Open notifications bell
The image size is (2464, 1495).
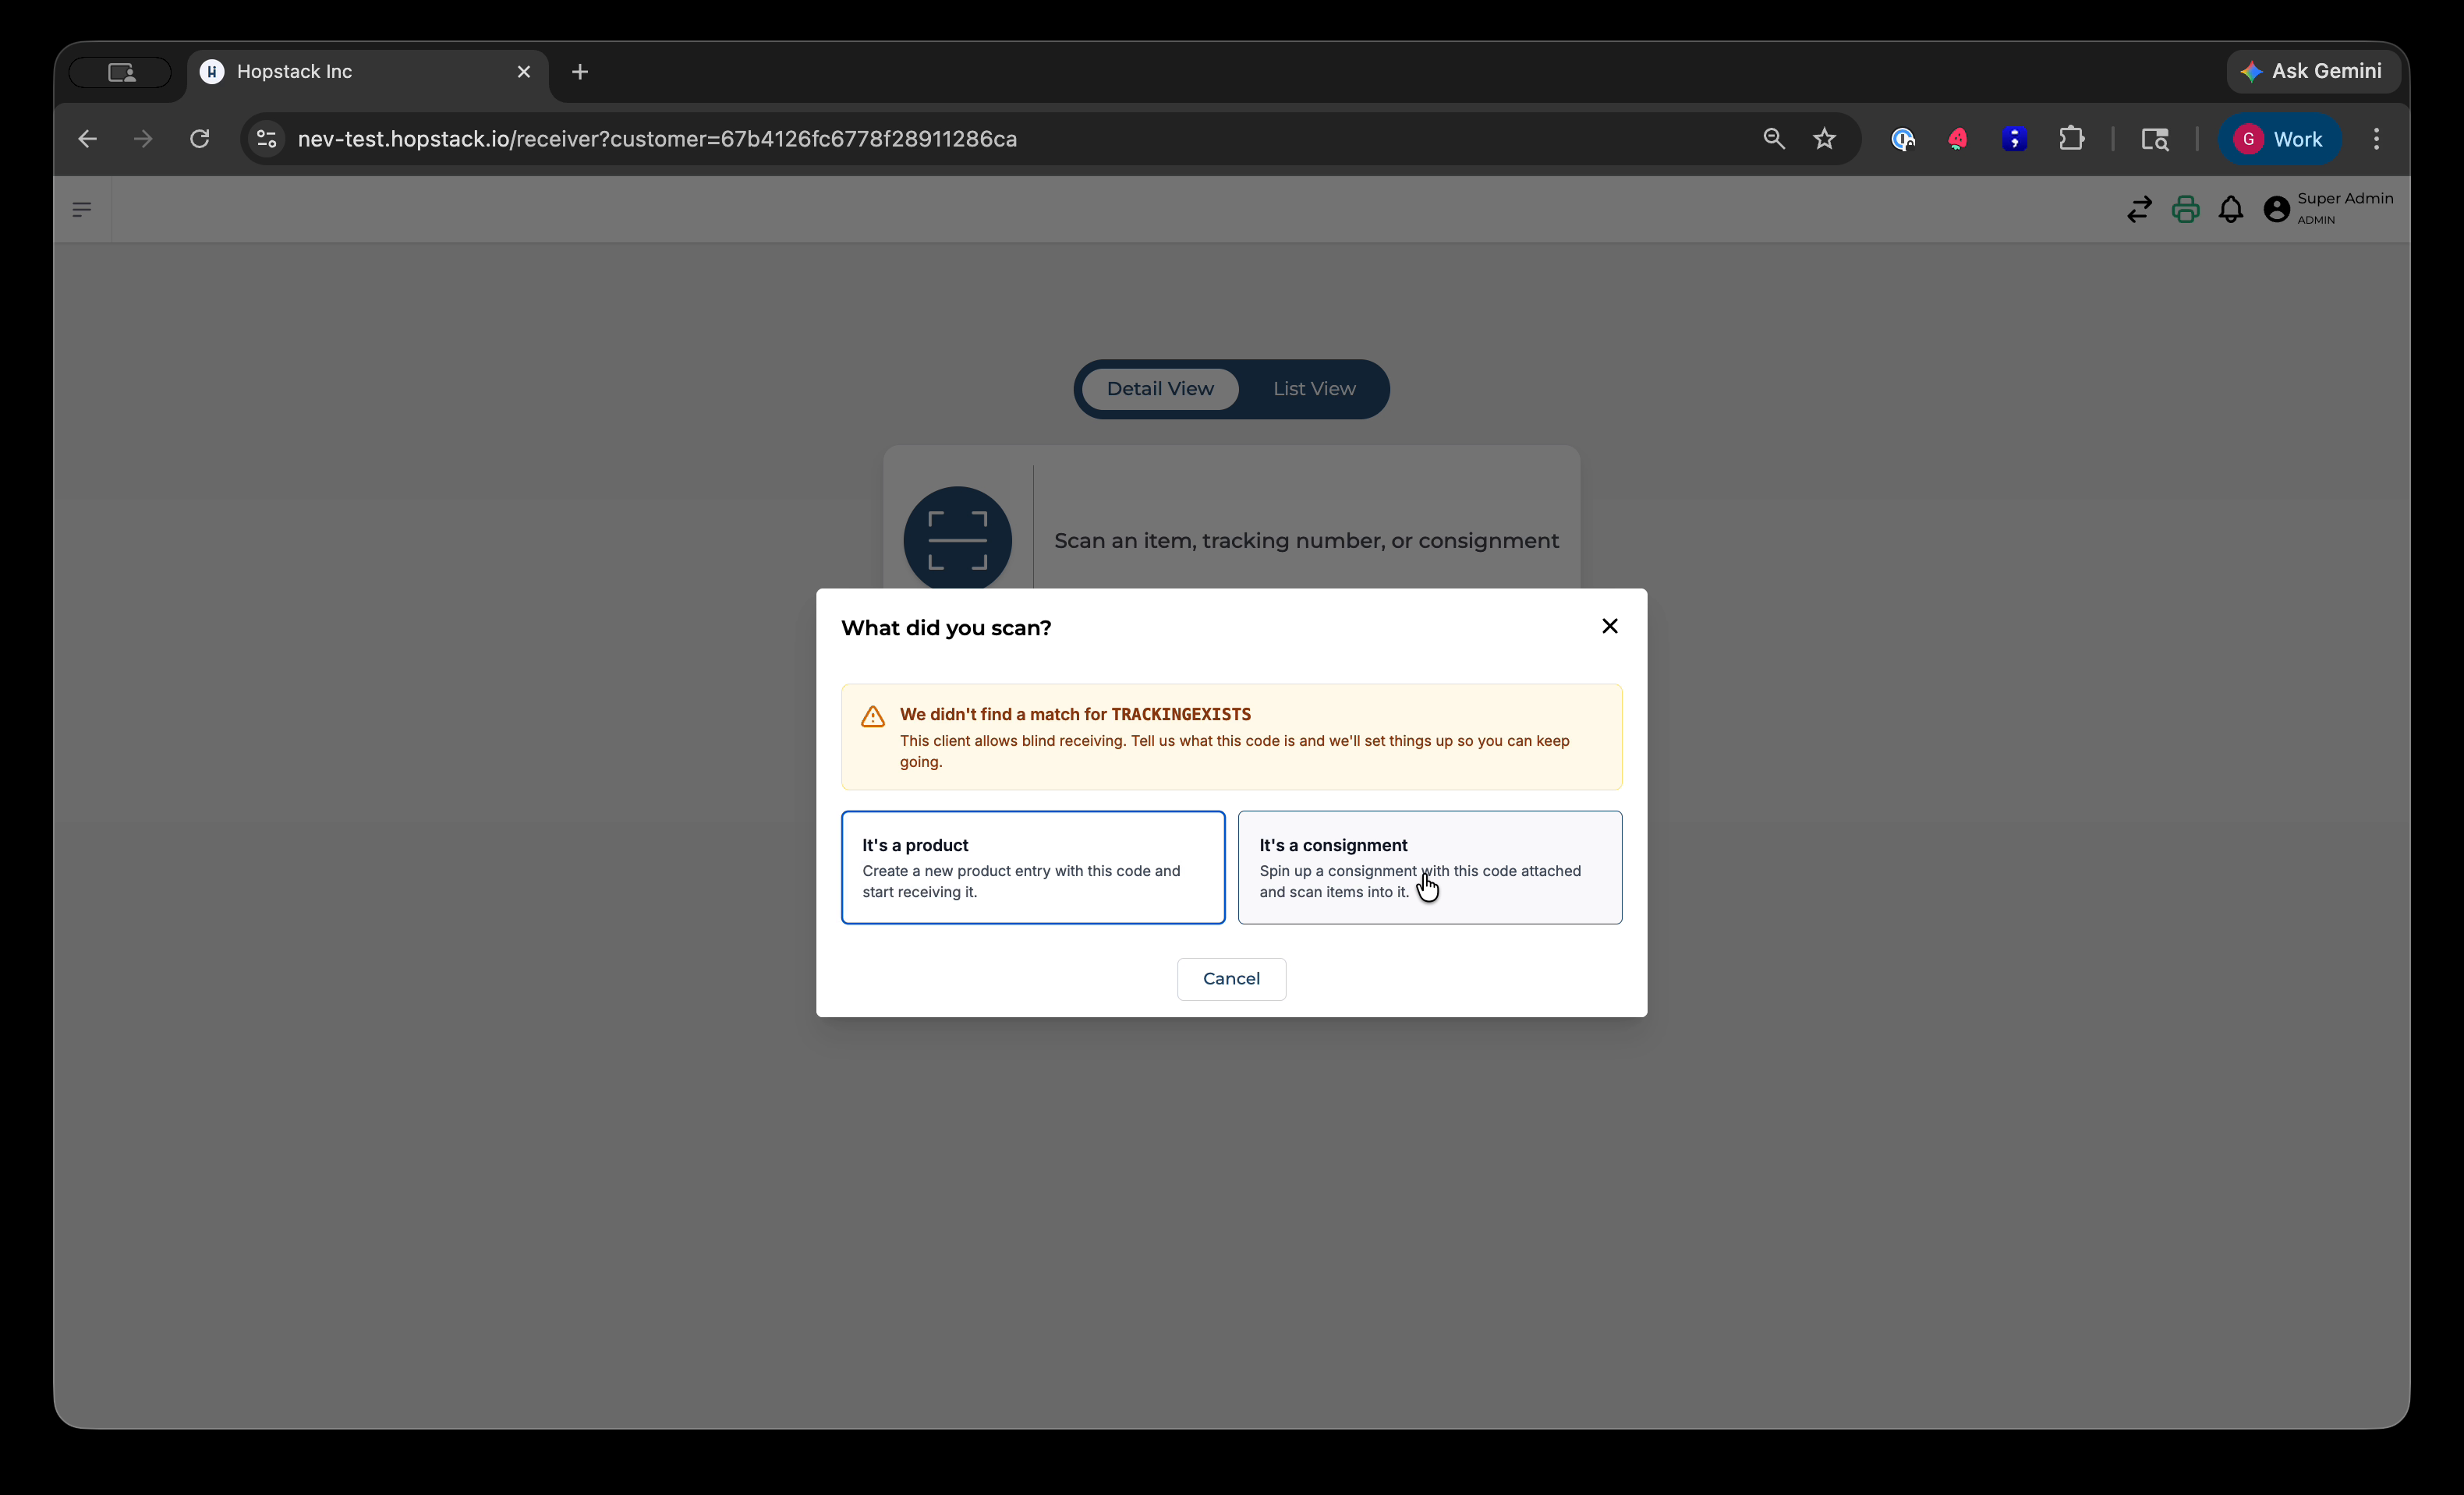2231,210
